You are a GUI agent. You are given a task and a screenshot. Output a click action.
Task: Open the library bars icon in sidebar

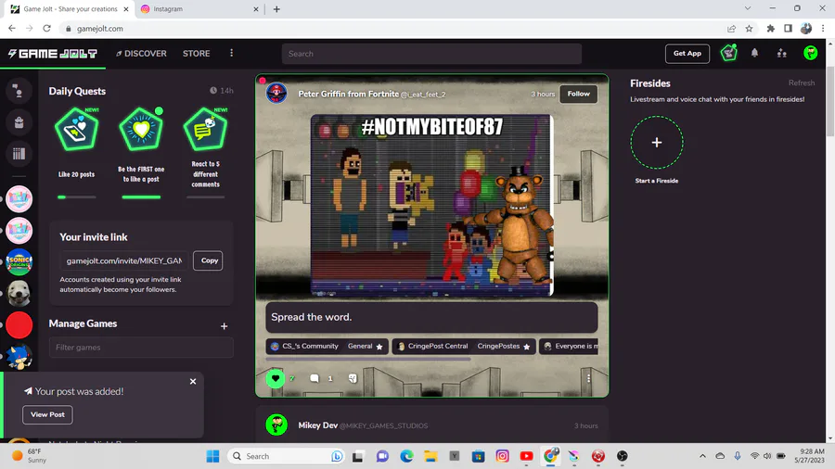tap(19, 154)
